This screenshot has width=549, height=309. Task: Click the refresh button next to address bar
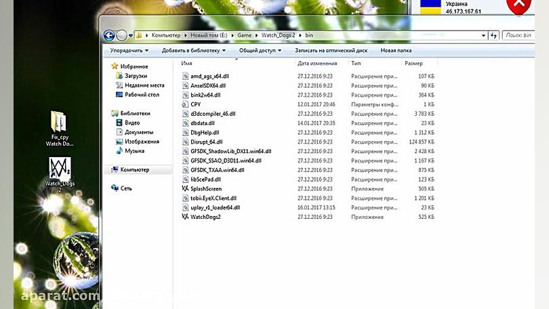click(493, 35)
